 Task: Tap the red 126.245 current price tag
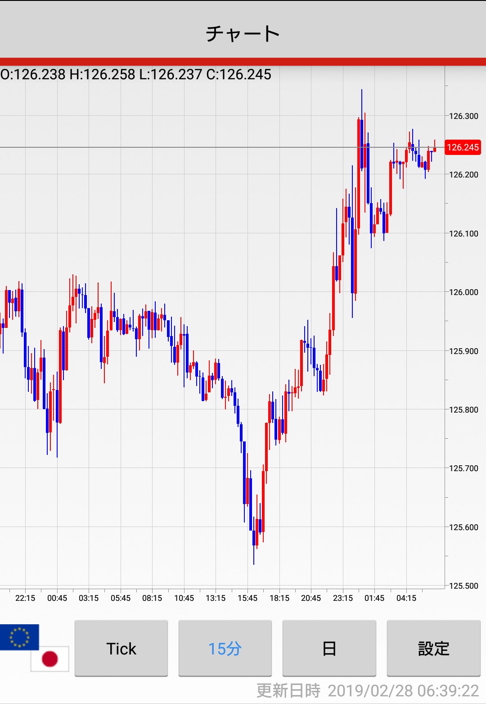click(x=463, y=147)
